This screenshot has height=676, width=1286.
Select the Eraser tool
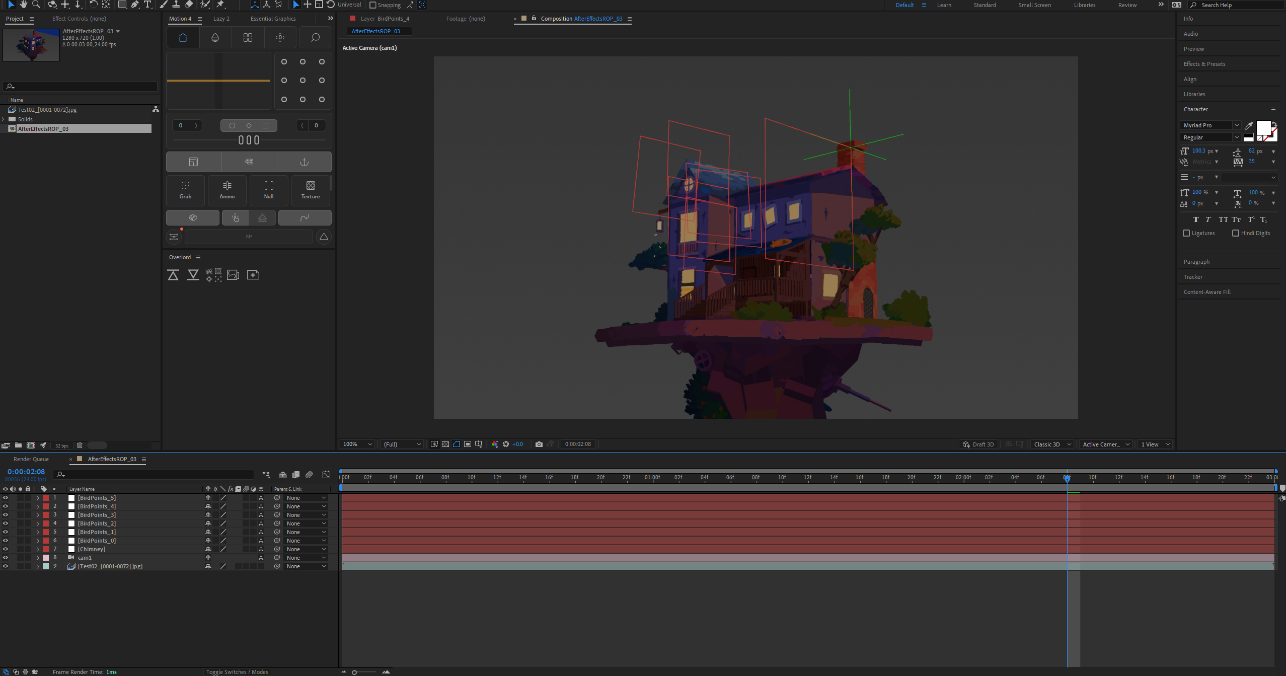click(189, 5)
